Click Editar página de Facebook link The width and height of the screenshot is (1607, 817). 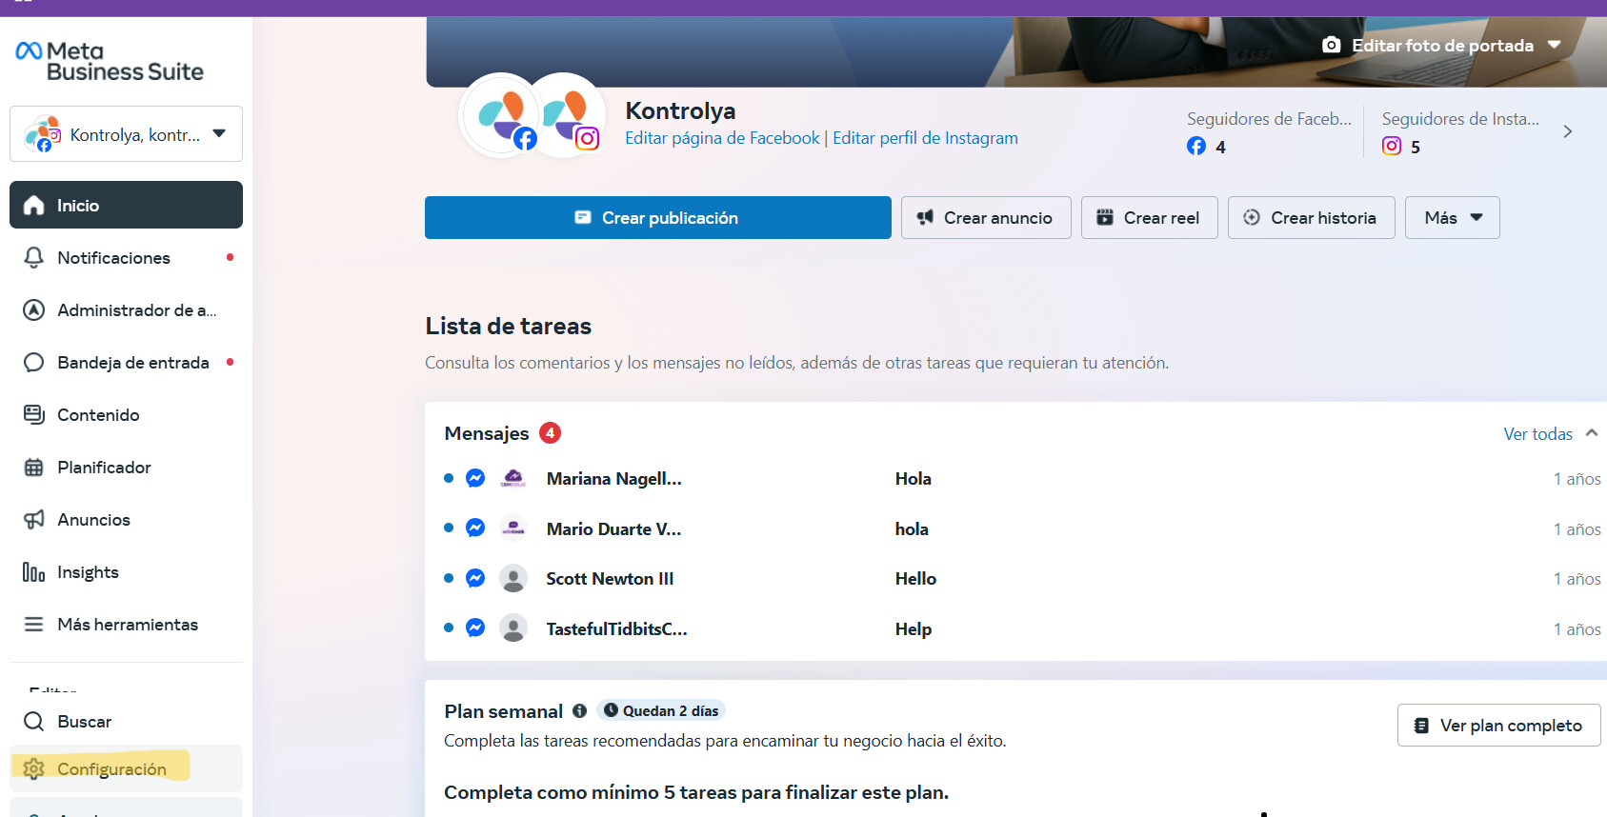click(x=722, y=138)
